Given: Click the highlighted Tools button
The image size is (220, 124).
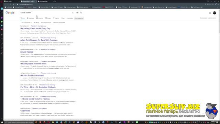Looking at the screenshot, I should click(79, 18).
